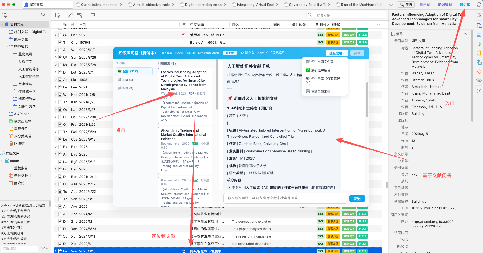Close the Quantitative impacts tab
The image size is (483, 253).
pos(121,5)
